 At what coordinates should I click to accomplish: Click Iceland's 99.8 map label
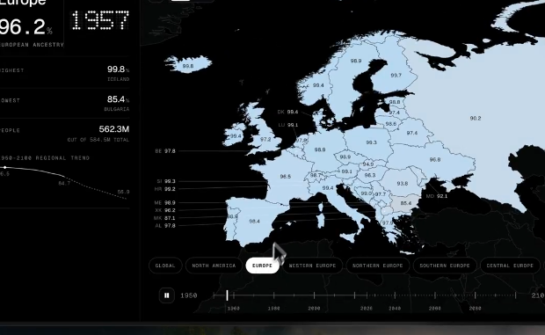[188, 66]
